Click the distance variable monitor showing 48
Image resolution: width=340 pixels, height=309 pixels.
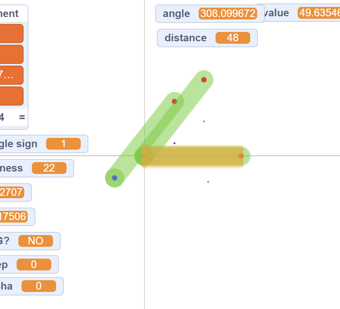click(207, 38)
